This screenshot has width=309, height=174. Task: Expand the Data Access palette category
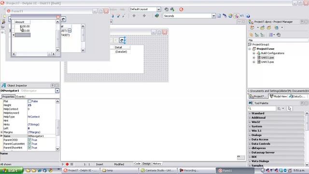point(250,140)
